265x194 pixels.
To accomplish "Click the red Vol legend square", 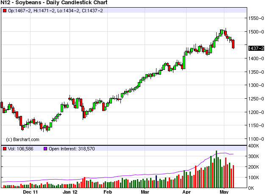I will point(5,149).
